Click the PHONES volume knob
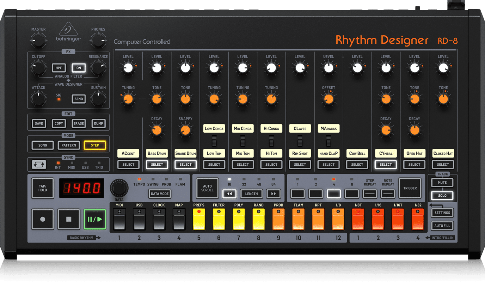 98,41
